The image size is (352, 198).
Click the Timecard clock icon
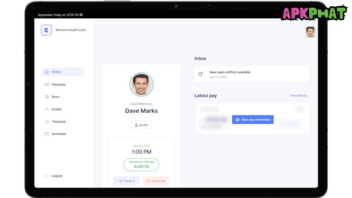click(47, 122)
